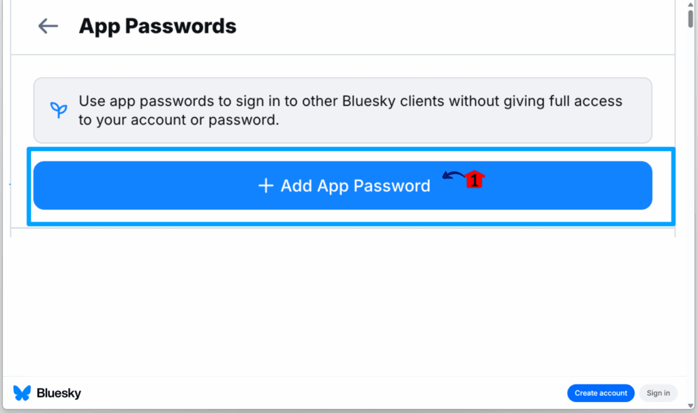The width and height of the screenshot is (698, 413).
Task: Click the scrollbar up arrow
Action: pos(691,4)
